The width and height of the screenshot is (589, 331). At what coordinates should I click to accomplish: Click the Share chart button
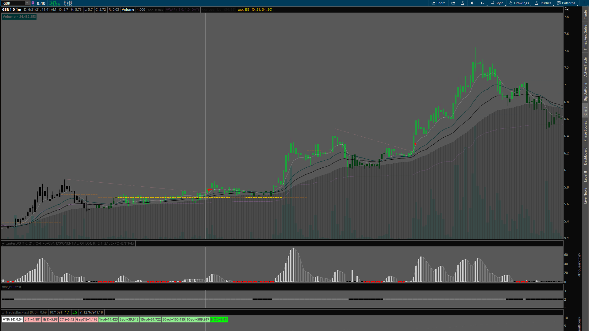pos(438,3)
